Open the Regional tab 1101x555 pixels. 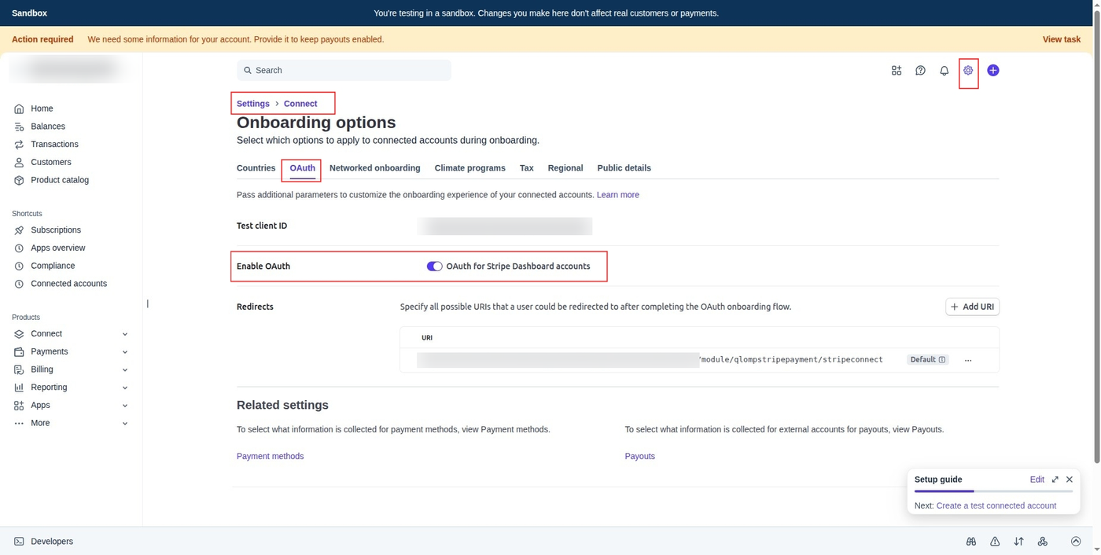[x=565, y=168]
